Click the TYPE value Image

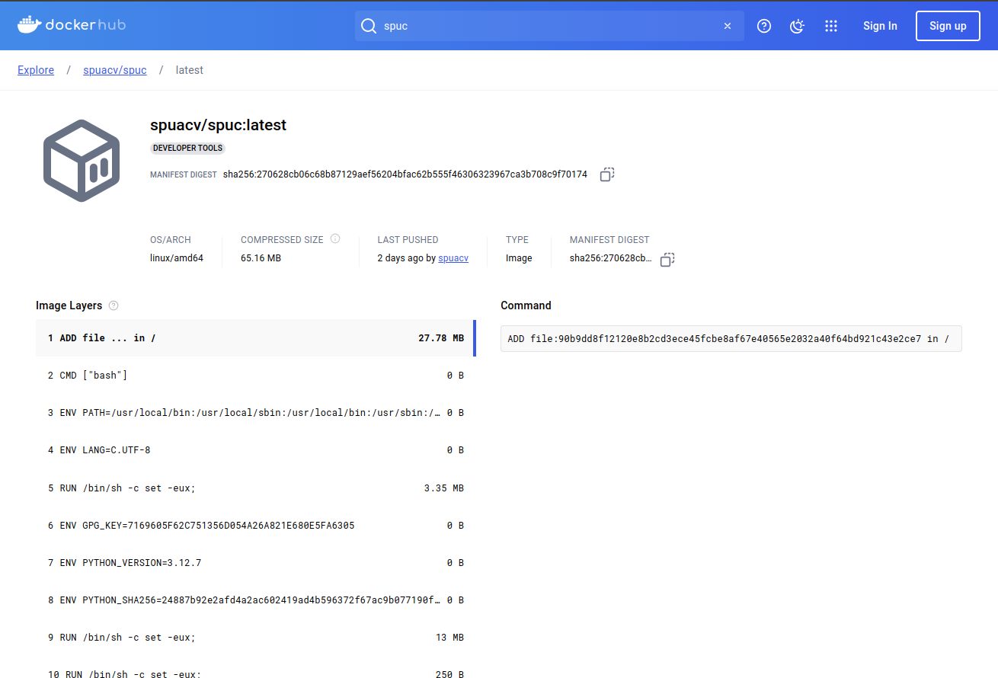519,258
